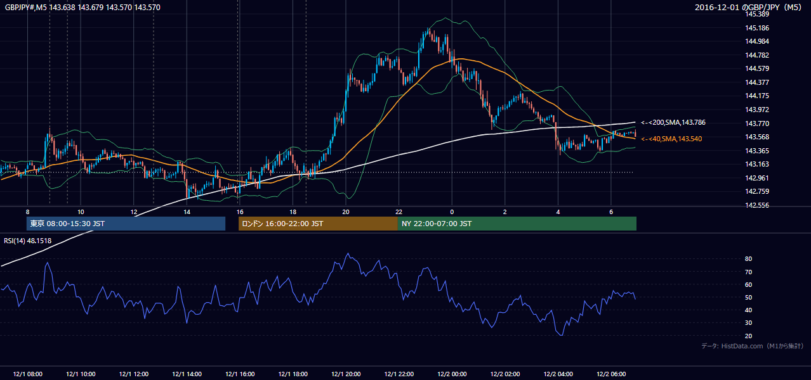Screen dimensions: 811x380
Task: Click hour label 16 under price chart
Action: coord(240,212)
